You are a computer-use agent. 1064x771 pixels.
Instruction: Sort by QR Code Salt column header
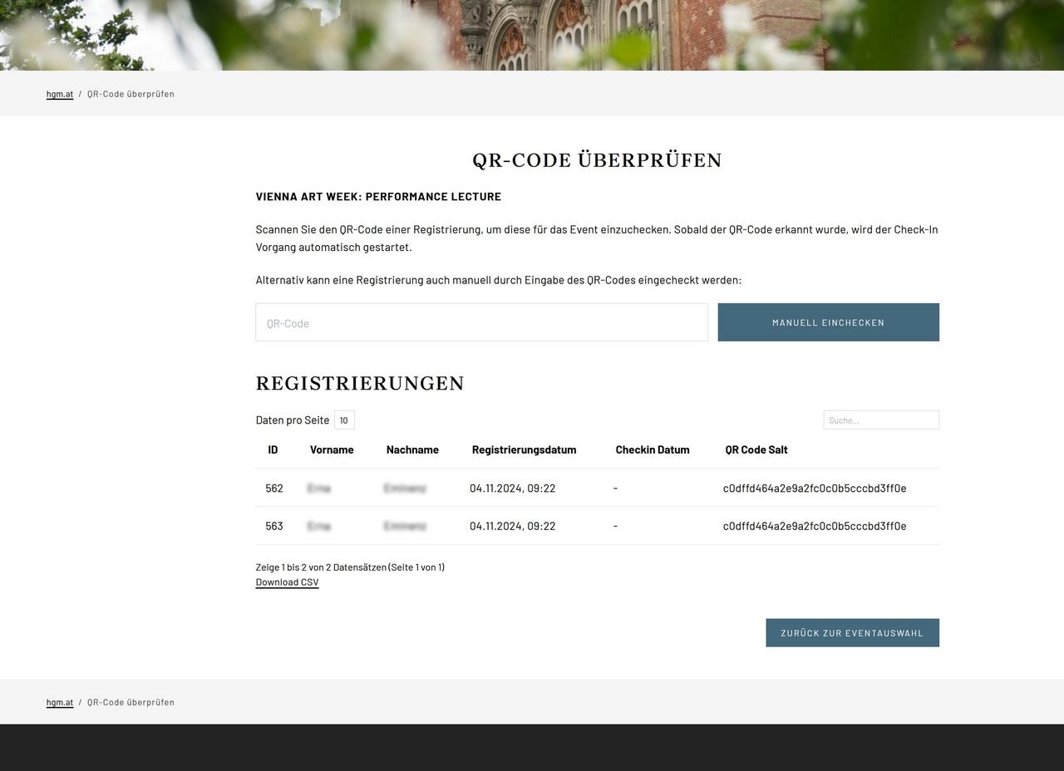(756, 449)
